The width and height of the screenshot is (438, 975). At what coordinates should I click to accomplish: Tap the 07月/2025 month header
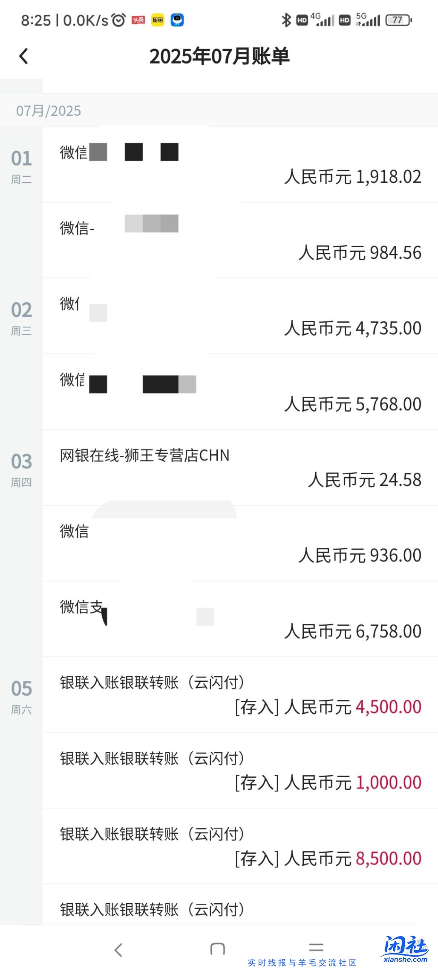[x=49, y=111]
